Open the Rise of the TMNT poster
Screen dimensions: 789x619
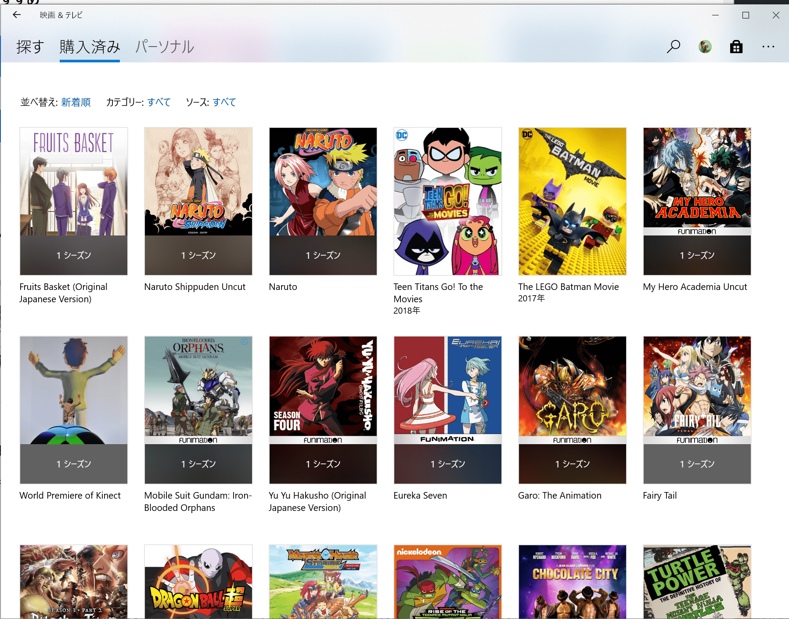point(448,582)
